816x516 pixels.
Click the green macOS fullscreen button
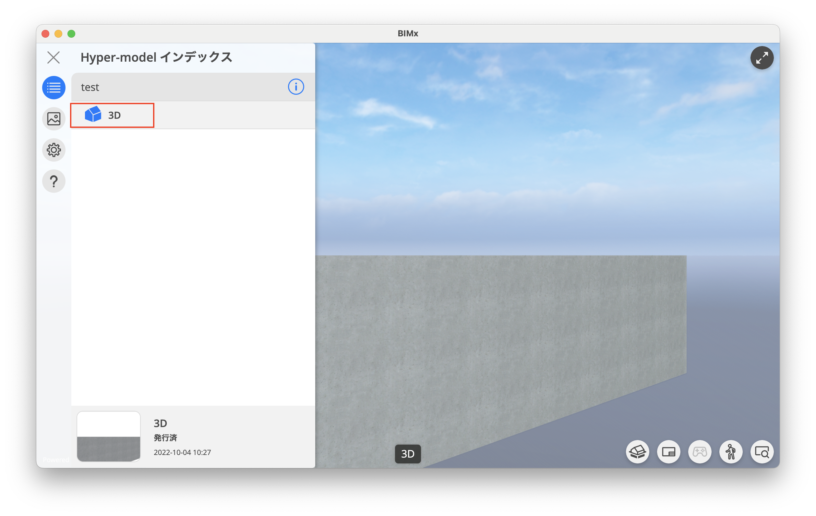click(x=71, y=33)
